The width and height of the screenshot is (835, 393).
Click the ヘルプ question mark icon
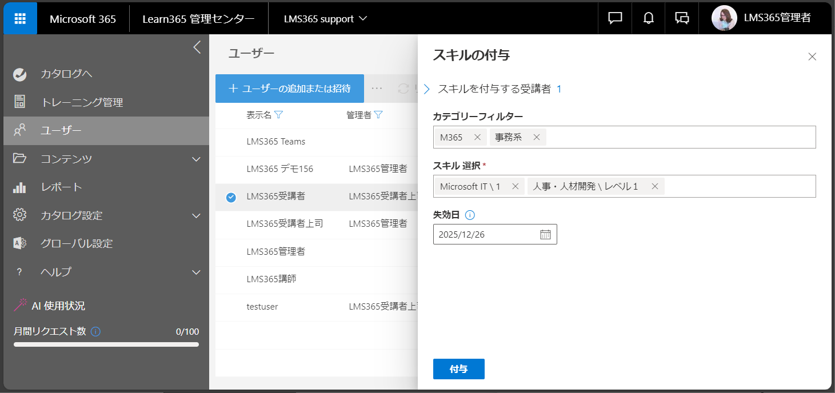[x=19, y=272]
